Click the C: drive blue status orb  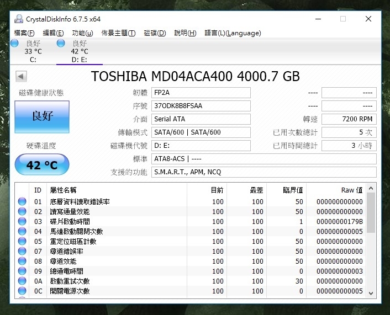(14, 43)
